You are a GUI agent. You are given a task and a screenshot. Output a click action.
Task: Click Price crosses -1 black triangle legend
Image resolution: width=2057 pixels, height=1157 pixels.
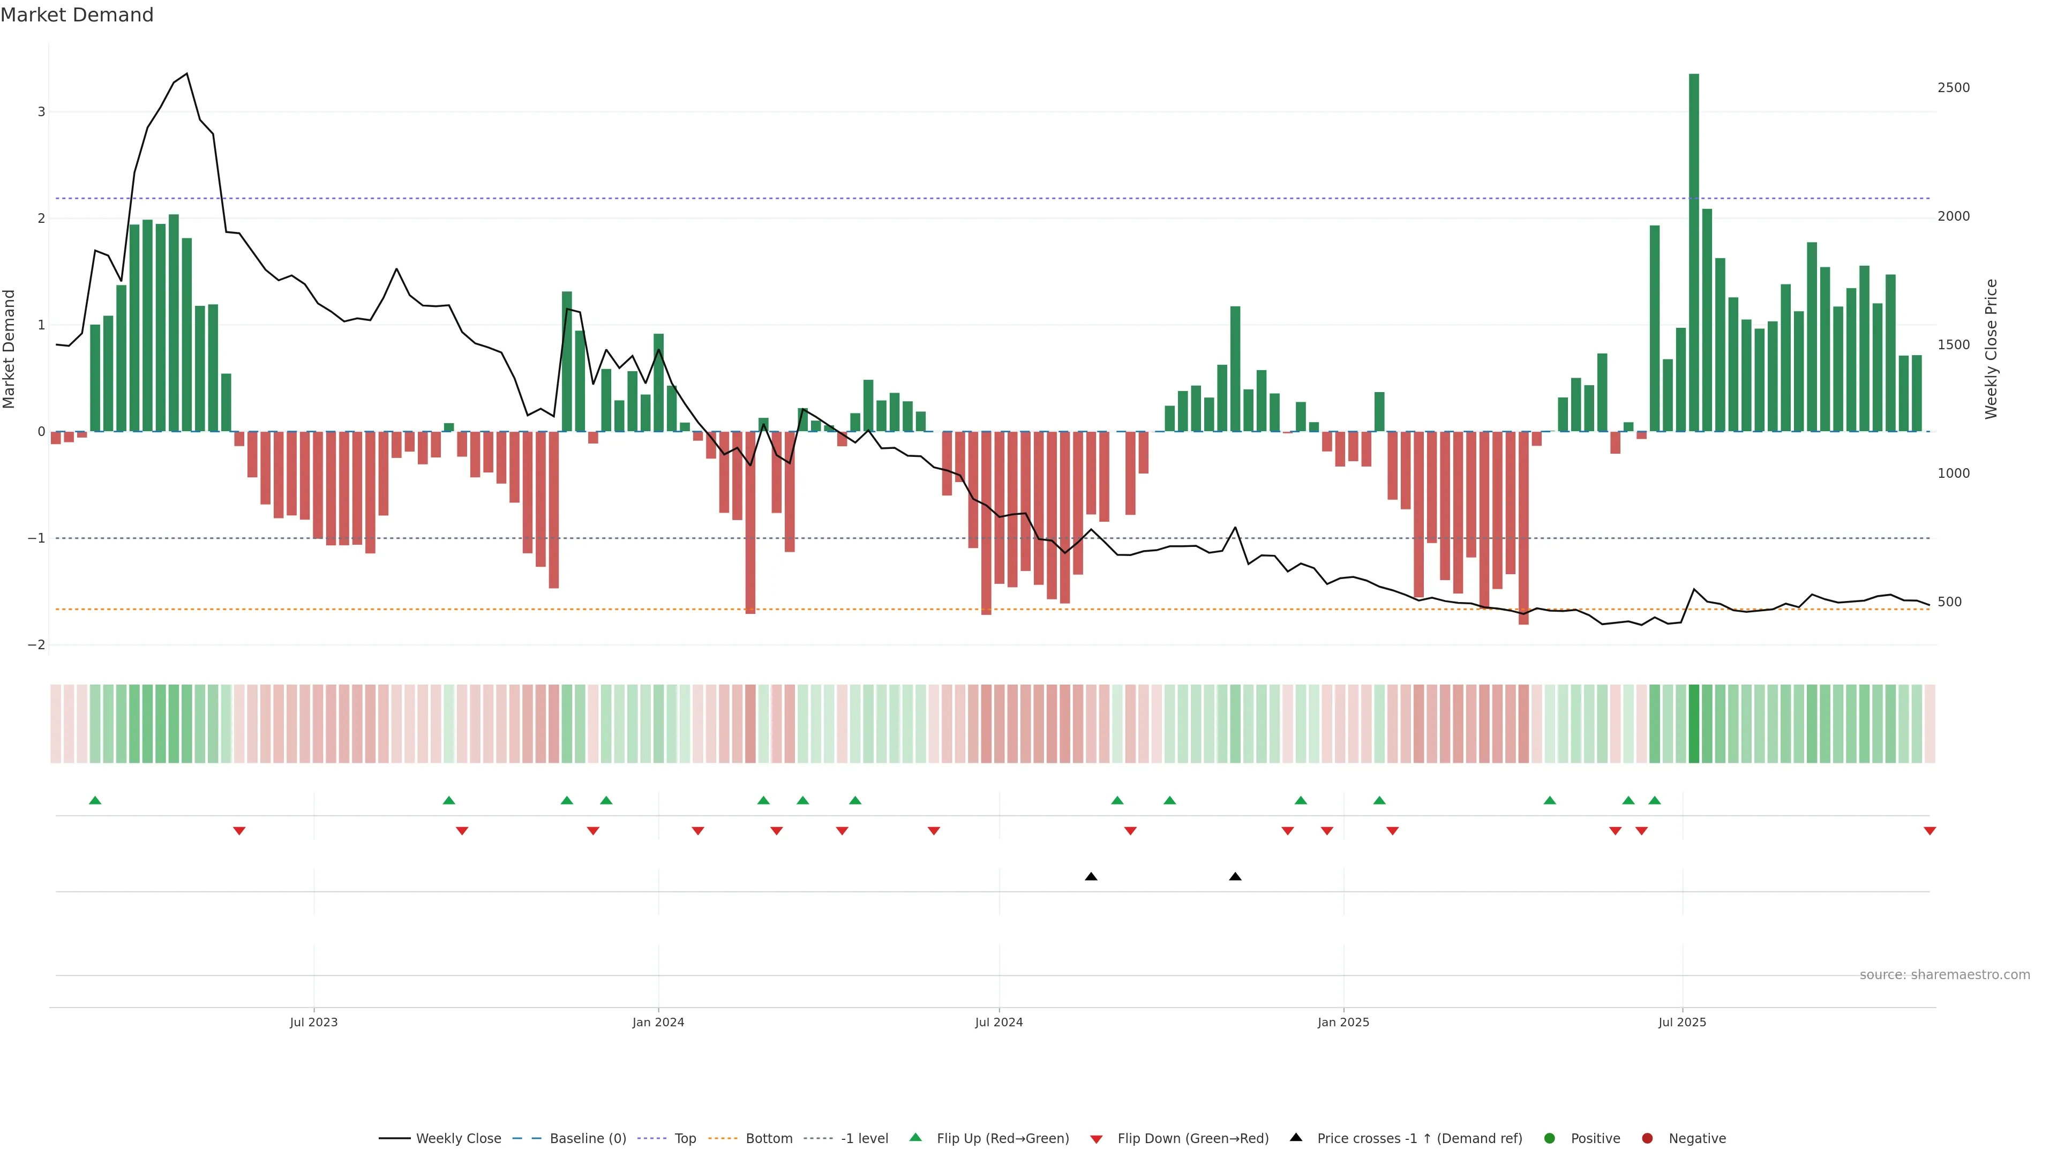1296,1138
